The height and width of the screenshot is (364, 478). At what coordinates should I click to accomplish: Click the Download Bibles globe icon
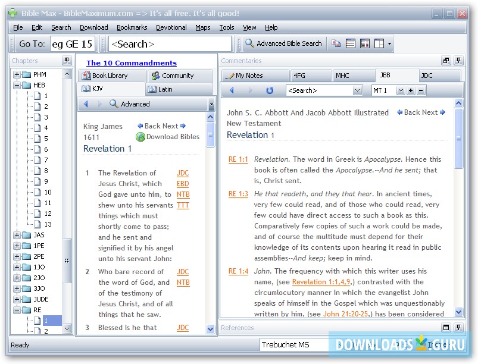(x=141, y=137)
